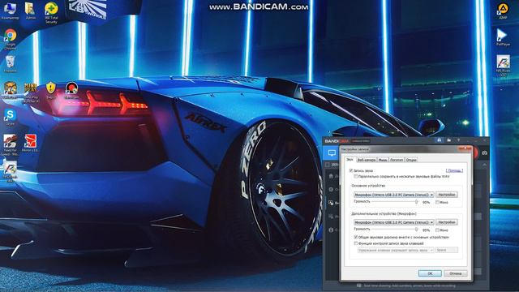Click the lock icon in Bandicam title bar
Image resolution: width=519 pixels, height=292 pixels.
coord(439,140)
